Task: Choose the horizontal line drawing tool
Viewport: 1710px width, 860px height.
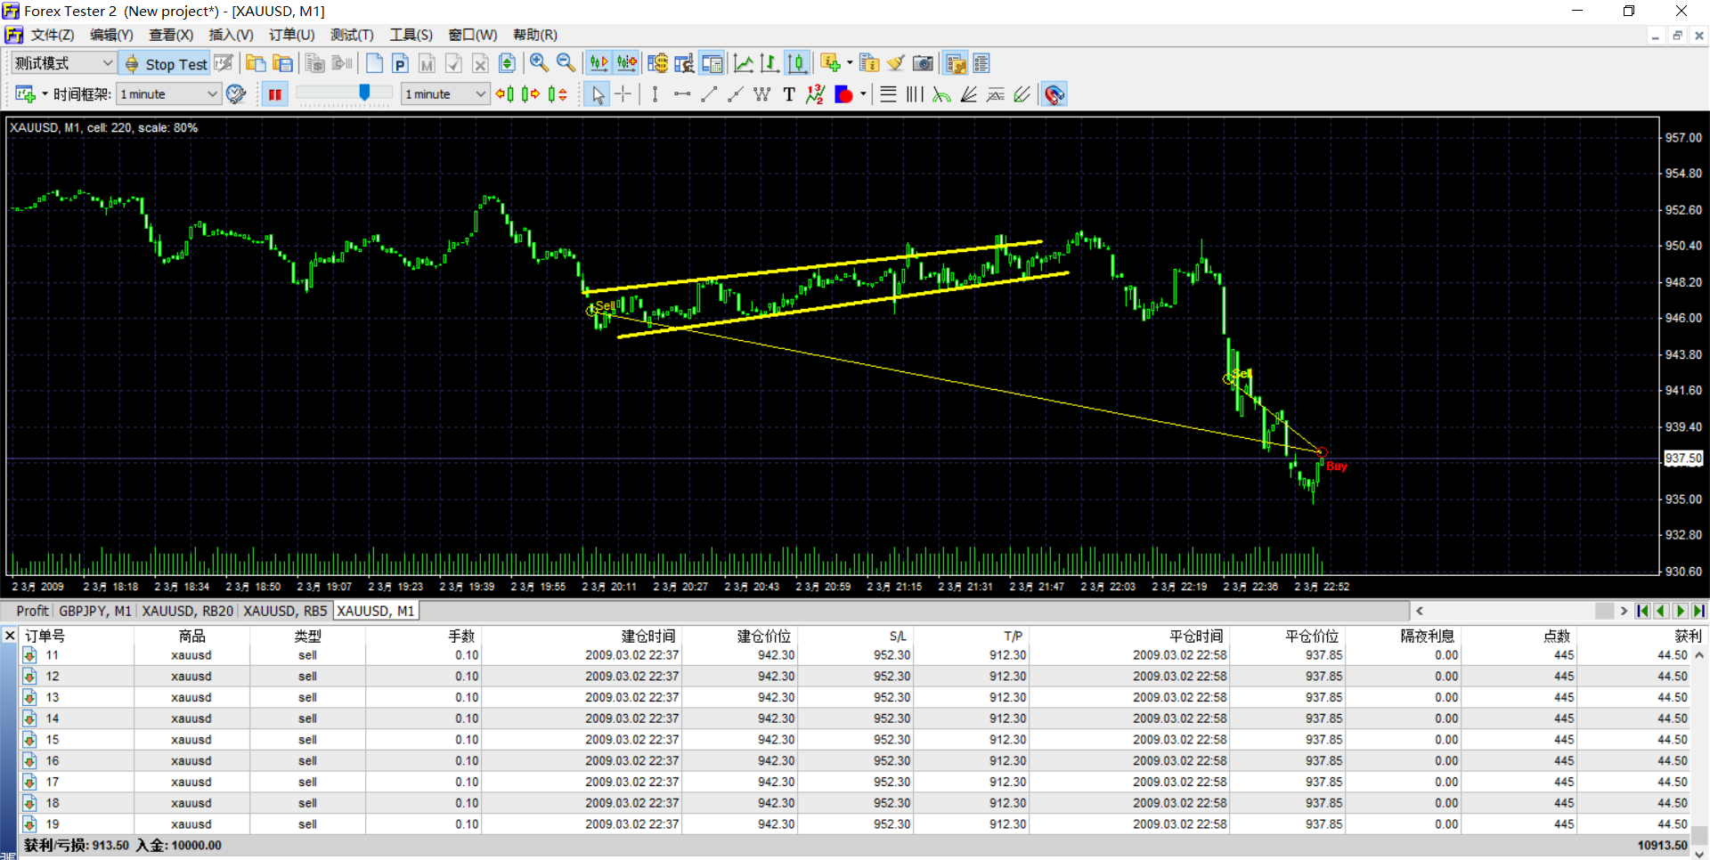Action: pyautogui.click(x=682, y=94)
